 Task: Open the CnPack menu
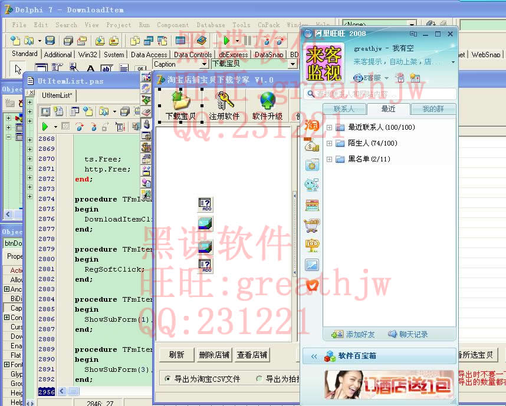268,25
